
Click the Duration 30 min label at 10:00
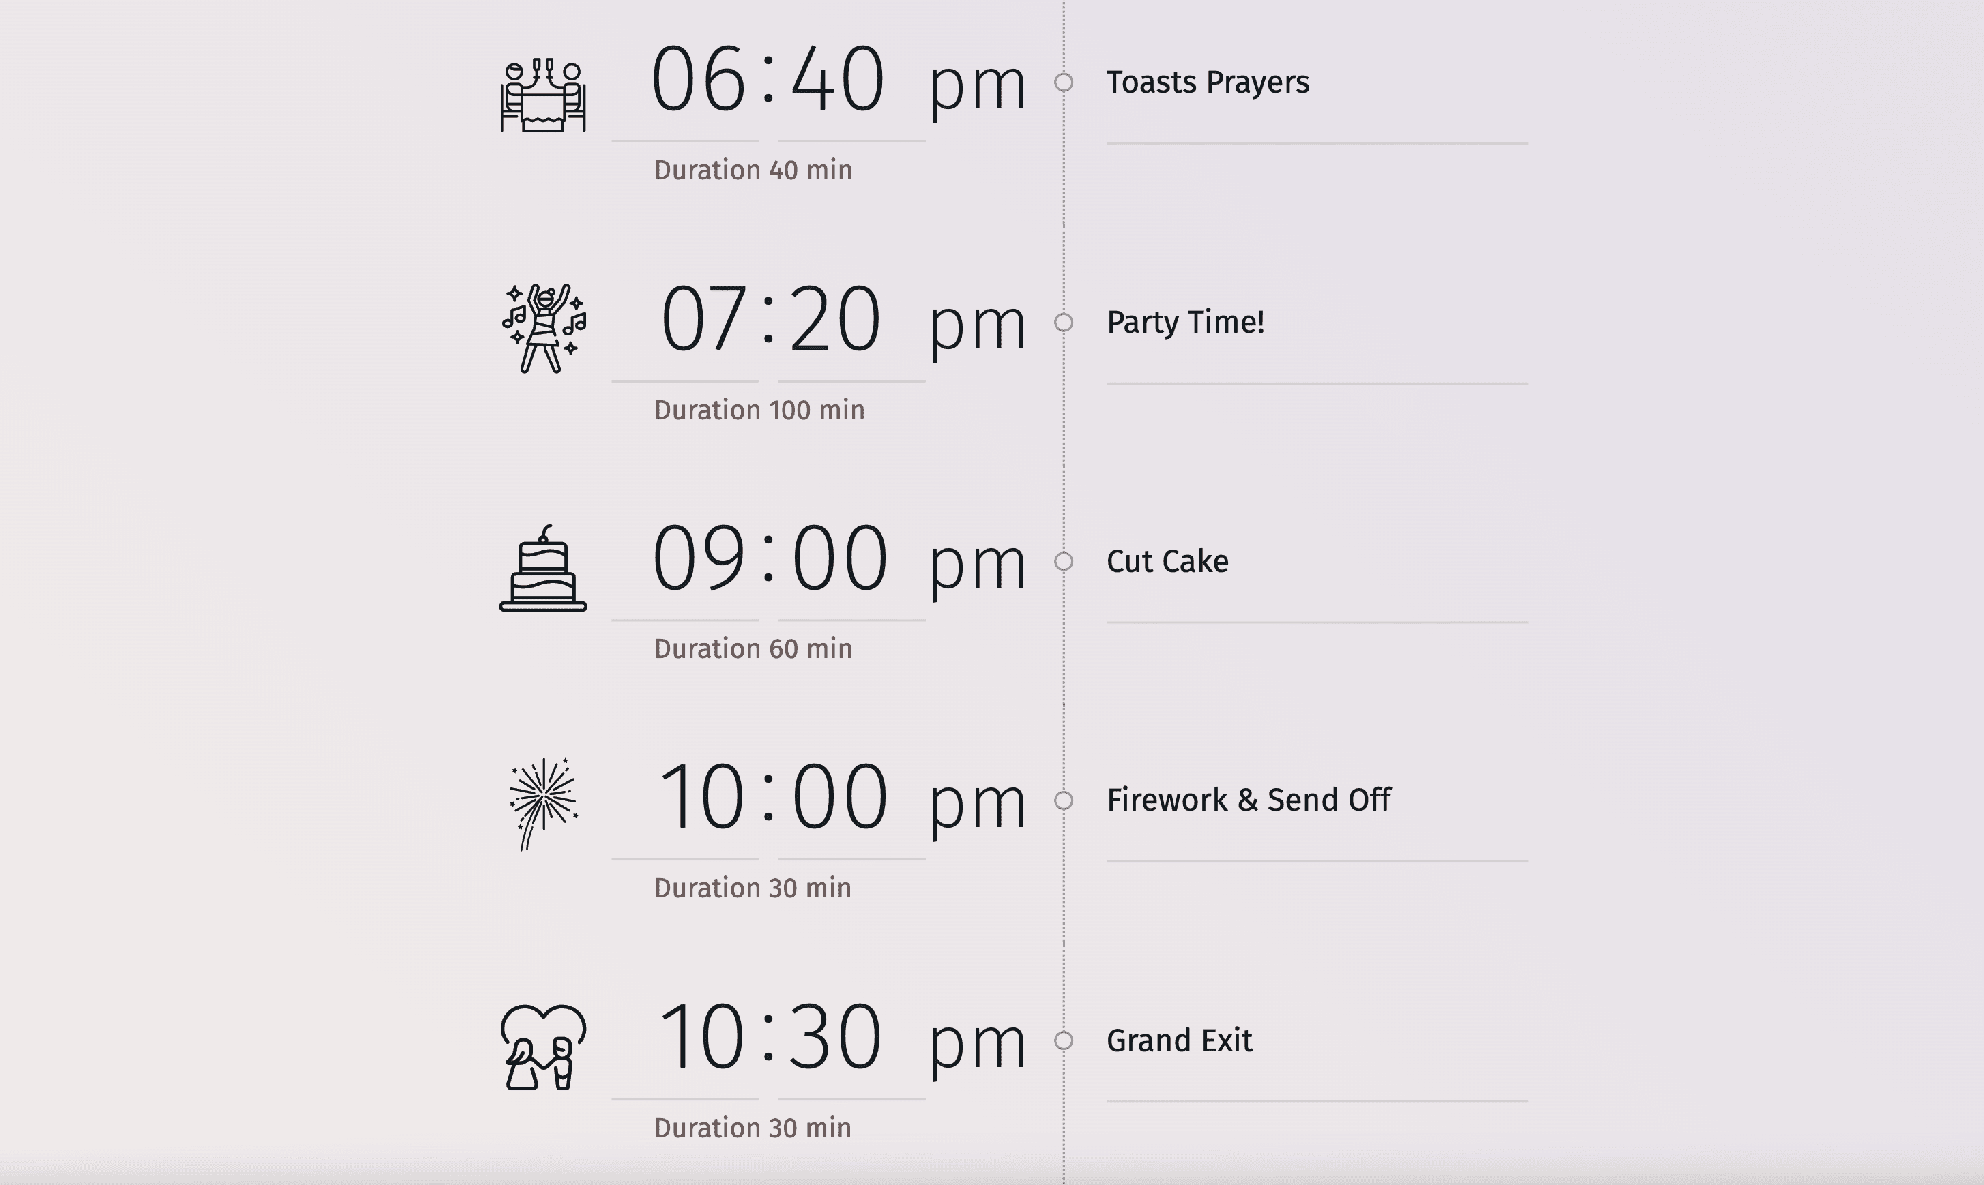[x=753, y=887]
